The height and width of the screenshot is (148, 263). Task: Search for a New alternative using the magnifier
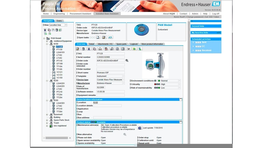125,134
